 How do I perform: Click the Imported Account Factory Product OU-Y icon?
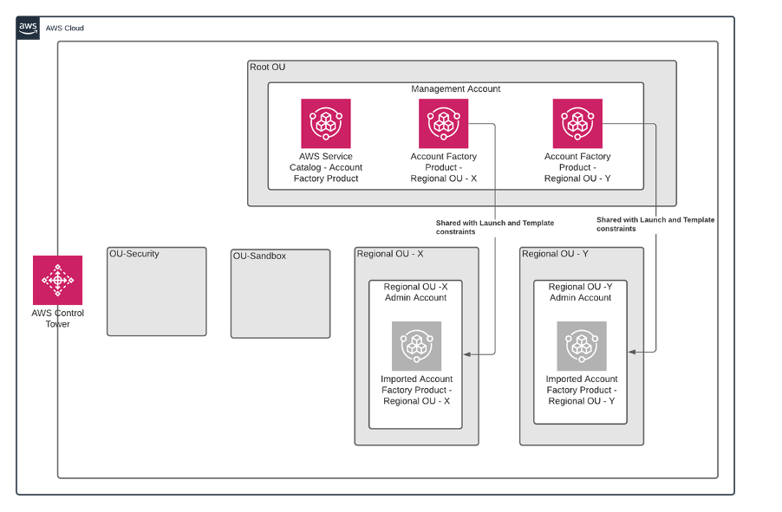[580, 346]
